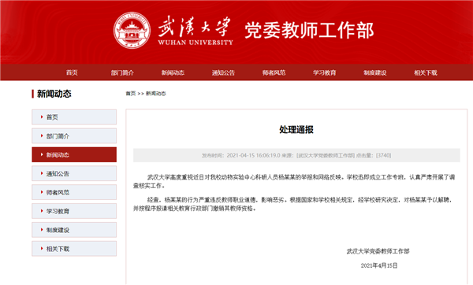Go to 学习教育 in the left sidebar
473x285 pixels.
pos(74,211)
